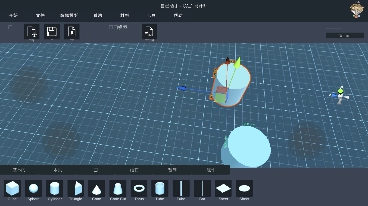Insert a Sphere from the shape palette
This screenshot has width=368, height=206.
coord(33,188)
